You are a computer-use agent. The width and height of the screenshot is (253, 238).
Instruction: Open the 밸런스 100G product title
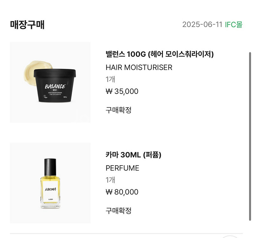[x=159, y=54]
